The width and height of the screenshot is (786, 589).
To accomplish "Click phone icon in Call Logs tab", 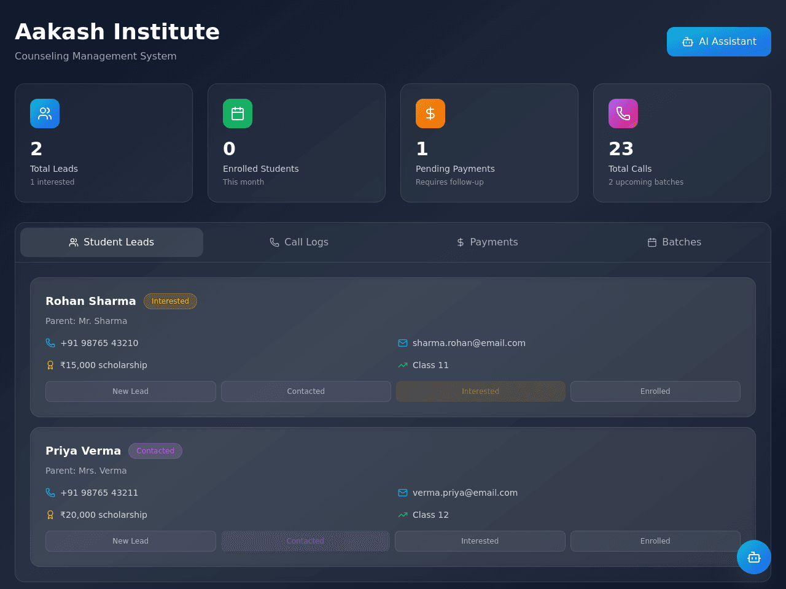I will coord(274,242).
